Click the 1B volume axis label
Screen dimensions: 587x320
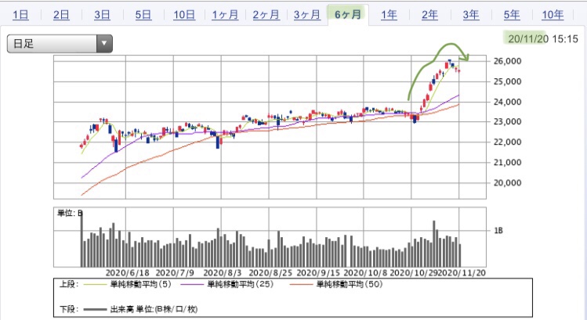[498, 231]
